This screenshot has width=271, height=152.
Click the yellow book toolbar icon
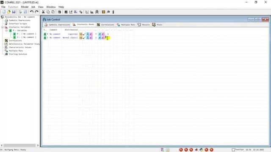[x=103, y=12]
